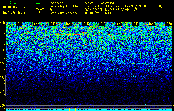Click the 1.0 kHz frequency axis label

[2, 50]
